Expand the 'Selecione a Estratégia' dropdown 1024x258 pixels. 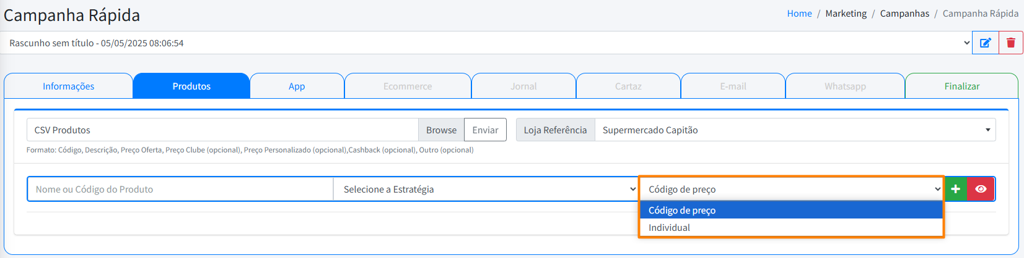click(x=486, y=189)
